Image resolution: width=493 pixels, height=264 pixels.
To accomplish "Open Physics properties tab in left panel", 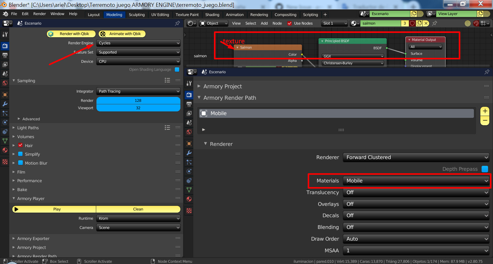I will pyautogui.click(x=5, y=122).
